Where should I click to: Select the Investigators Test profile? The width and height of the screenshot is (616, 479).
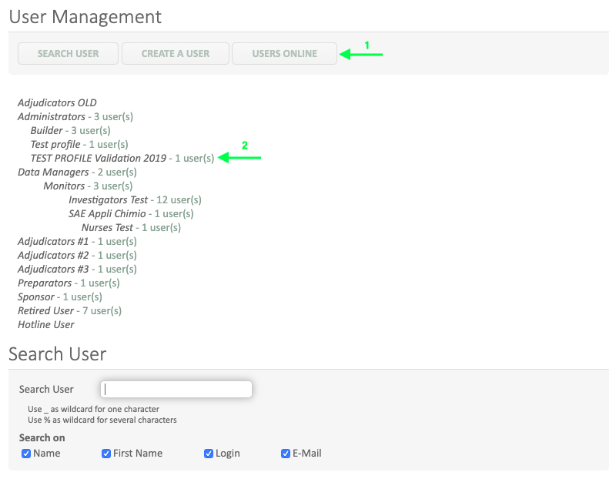tap(108, 199)
